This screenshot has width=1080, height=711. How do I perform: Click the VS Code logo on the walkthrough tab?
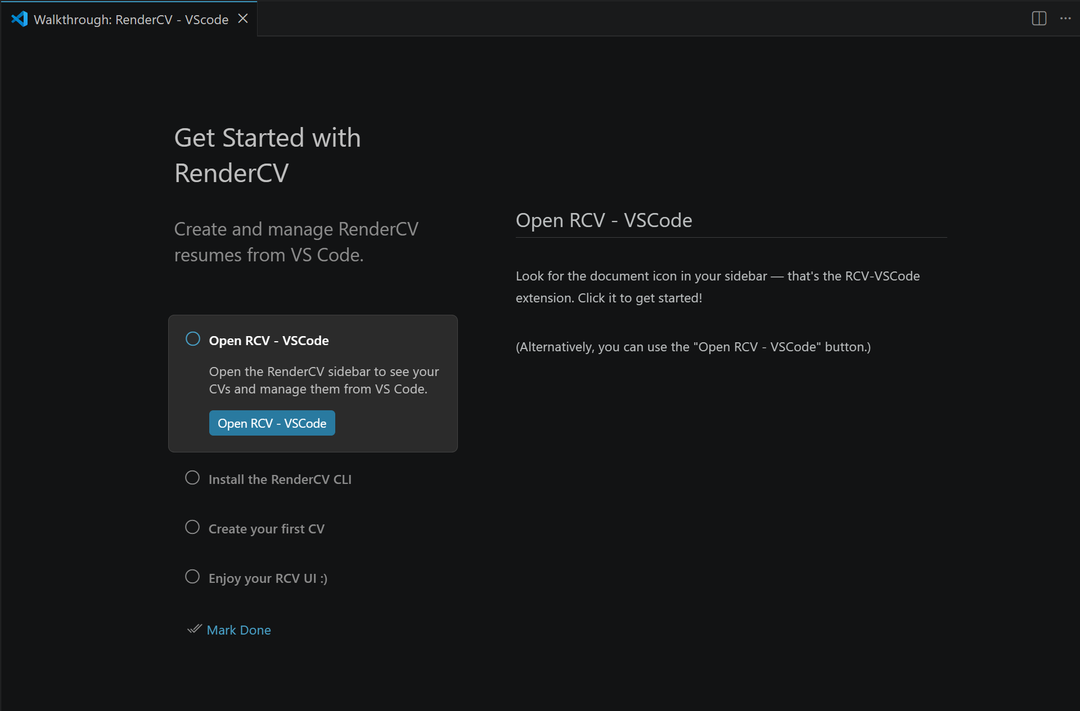19,19
